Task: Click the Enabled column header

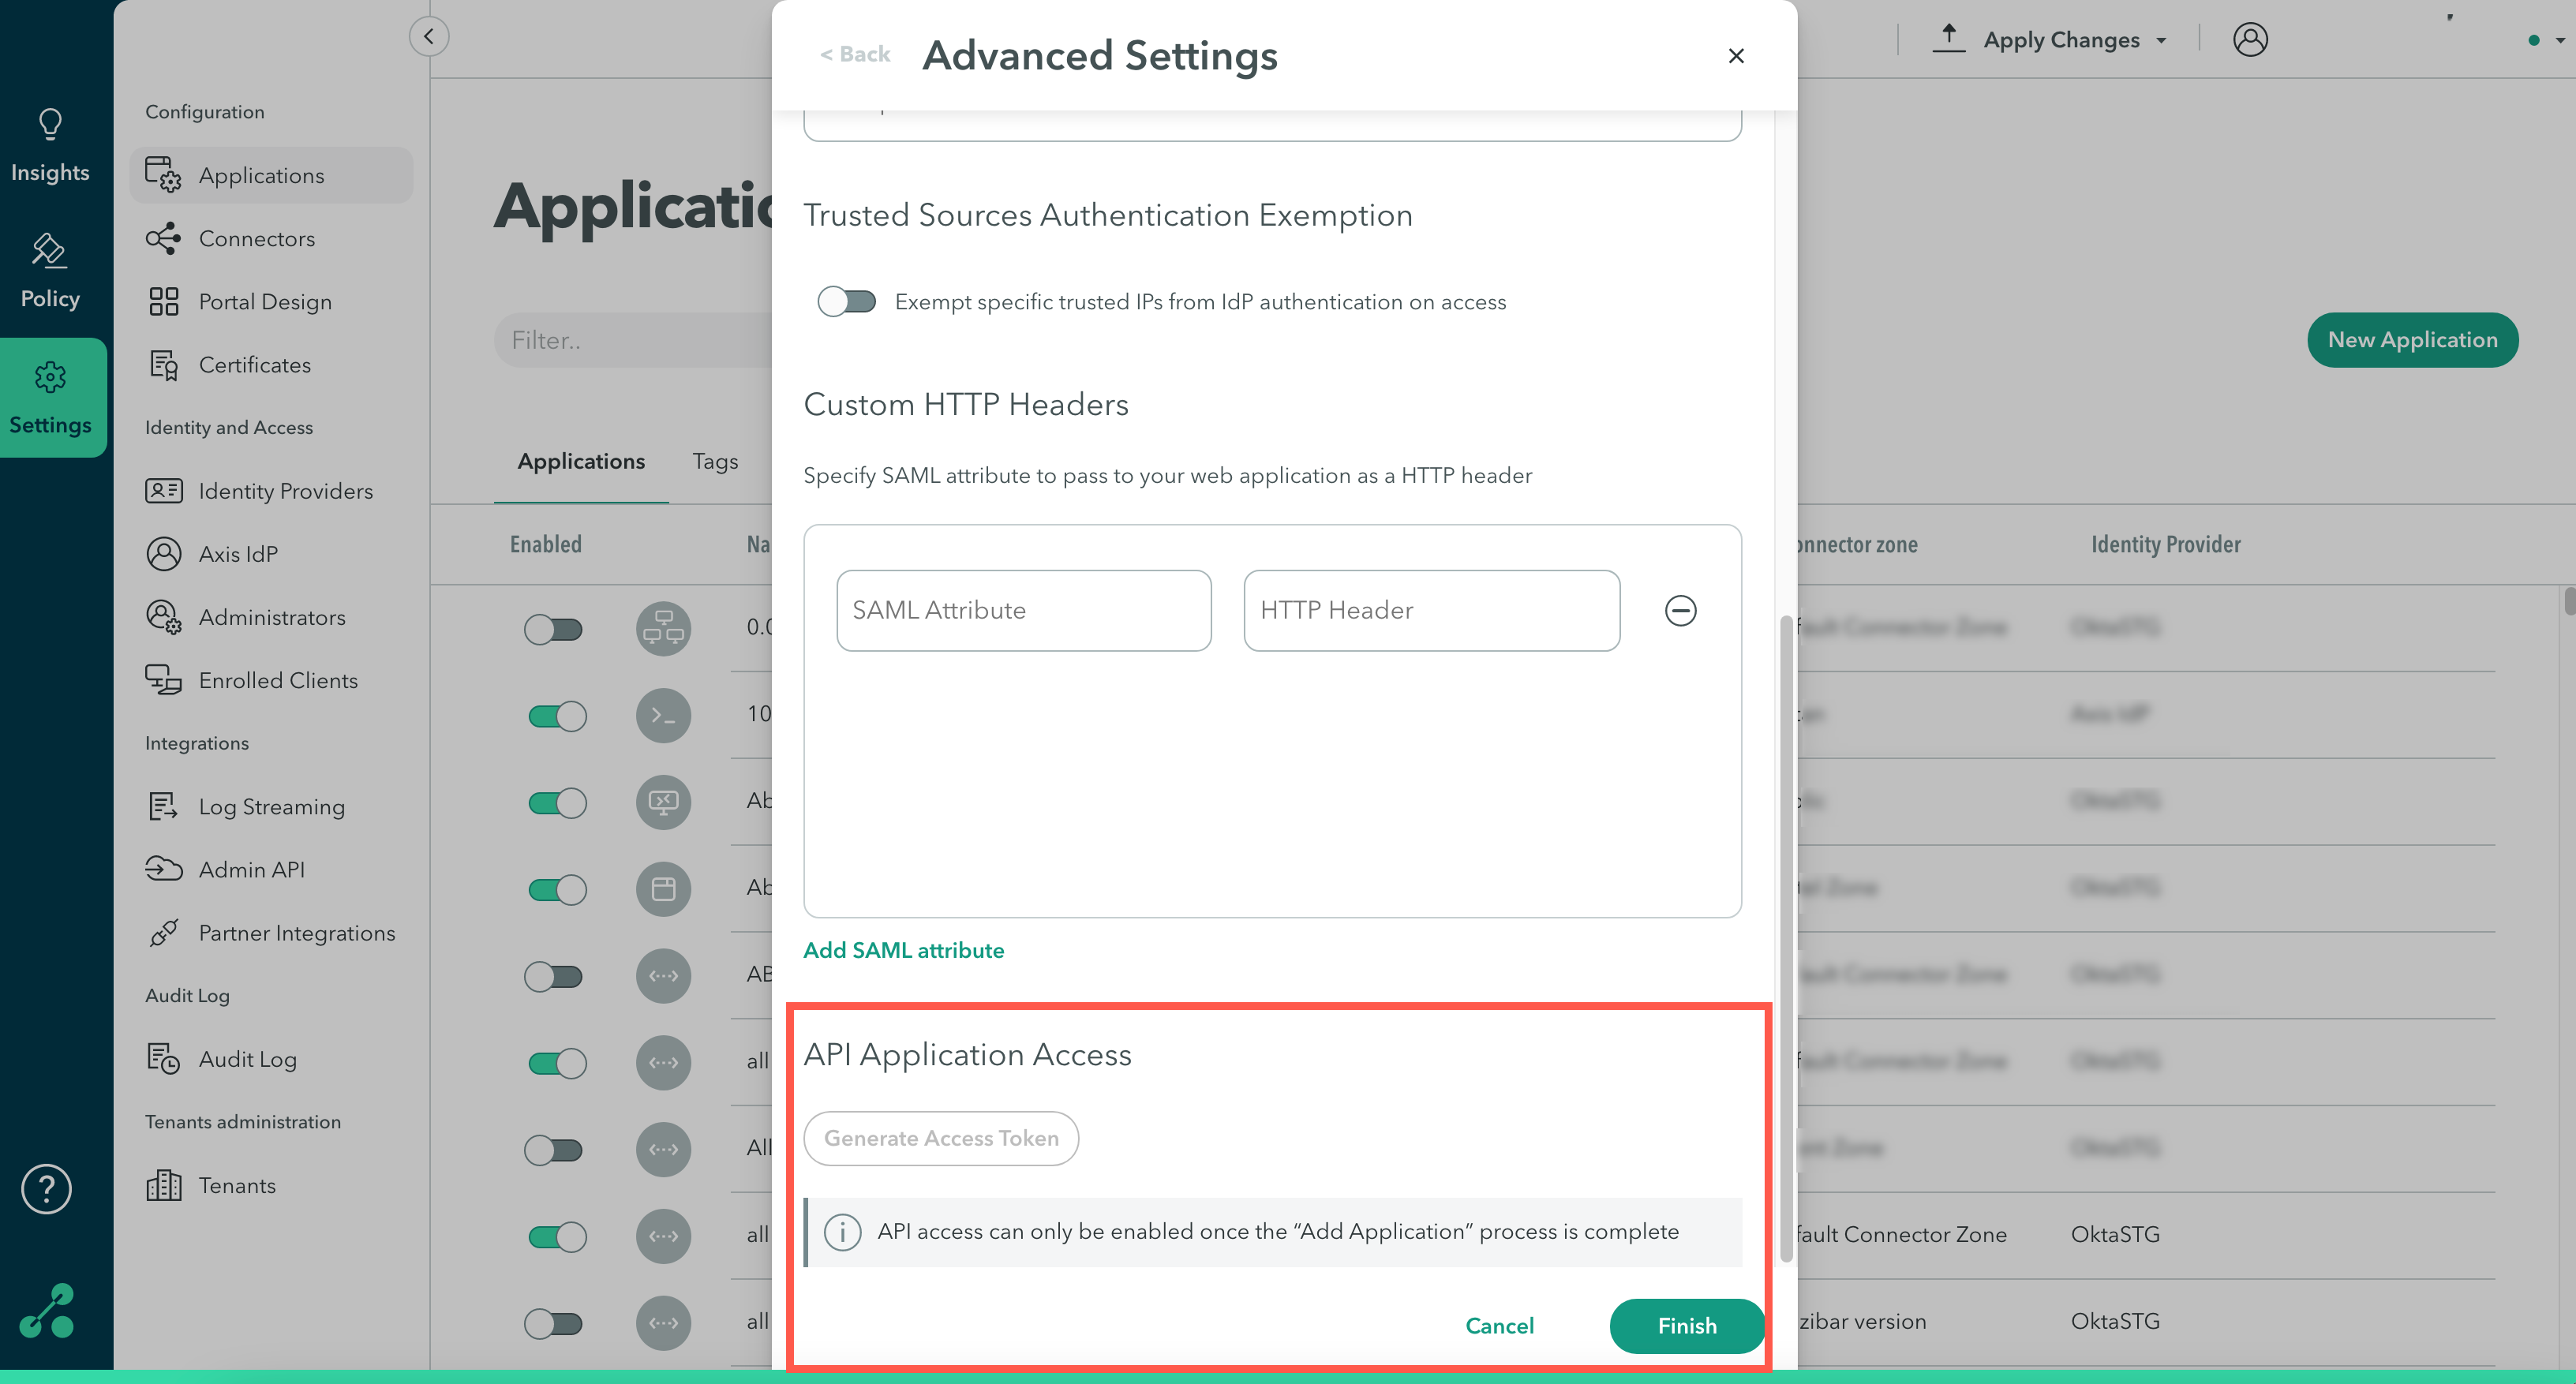Action: click(545, 544)
